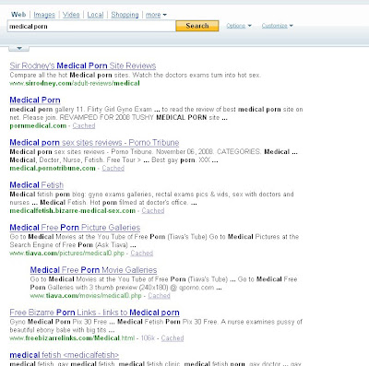Click the yellow Search button
The height and width of the screenshot is (366, 369).
[197, 26]
